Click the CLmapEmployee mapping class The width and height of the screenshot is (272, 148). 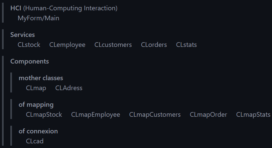click(95, 114)
